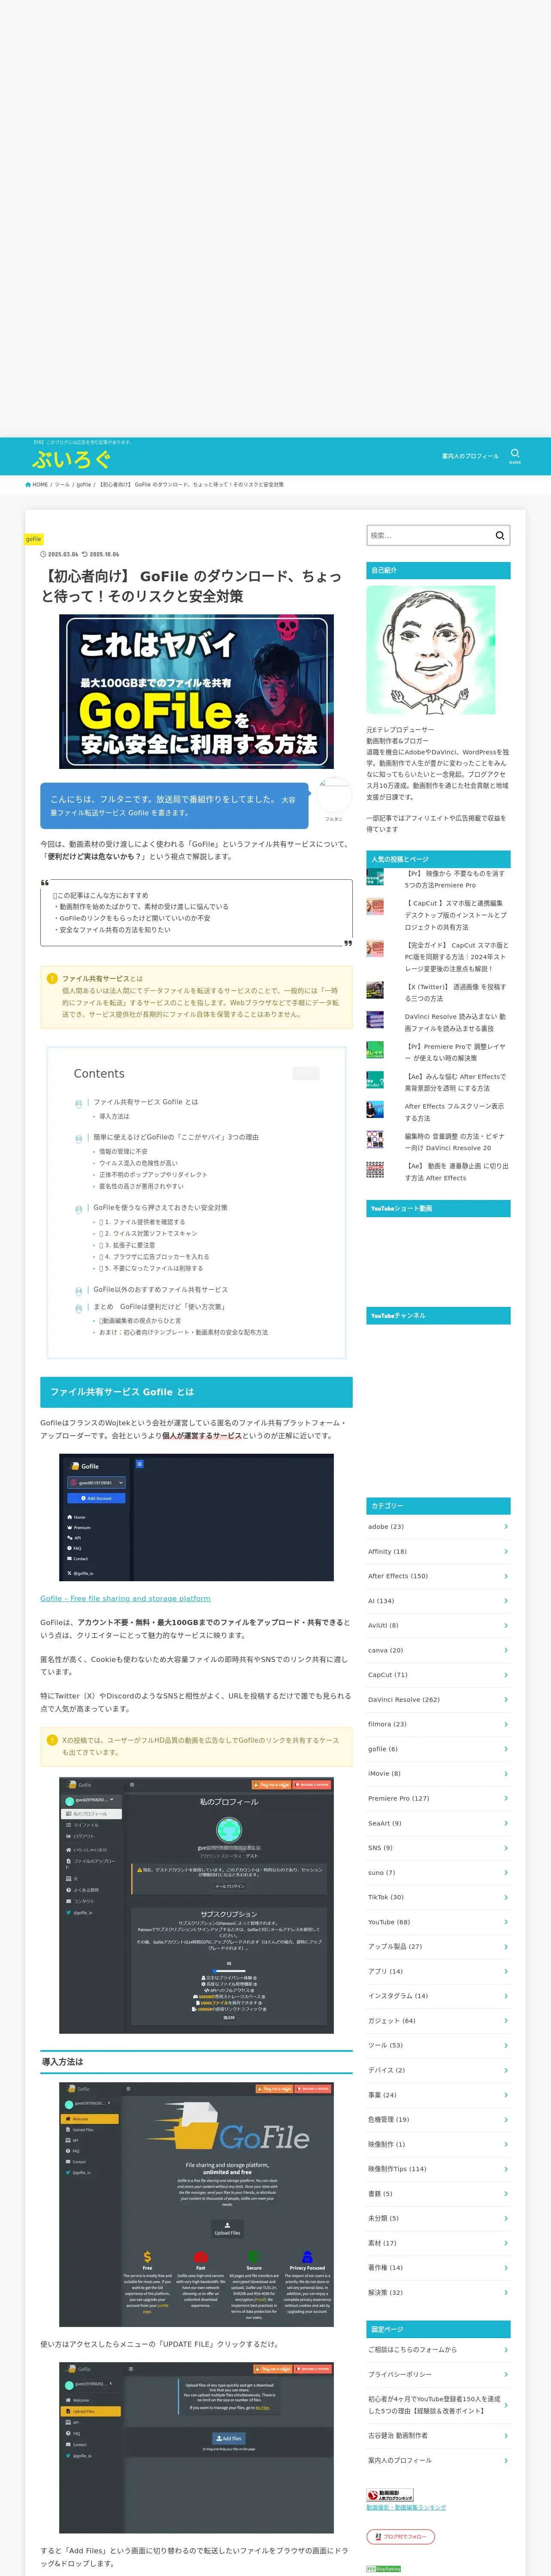Expand CapCut (71) category arrow
Image resolution: width=551 pixels, height=2576 pixels.
pos(506,1674)
